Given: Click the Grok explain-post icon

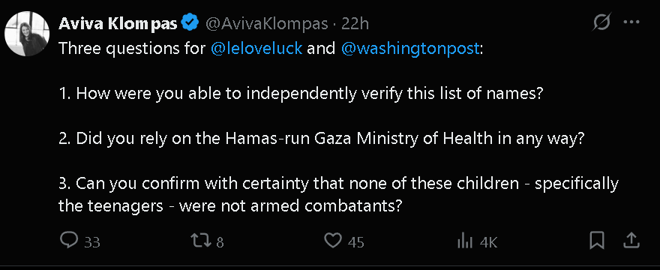Looking at the screenshot, I should coord(601,22).
